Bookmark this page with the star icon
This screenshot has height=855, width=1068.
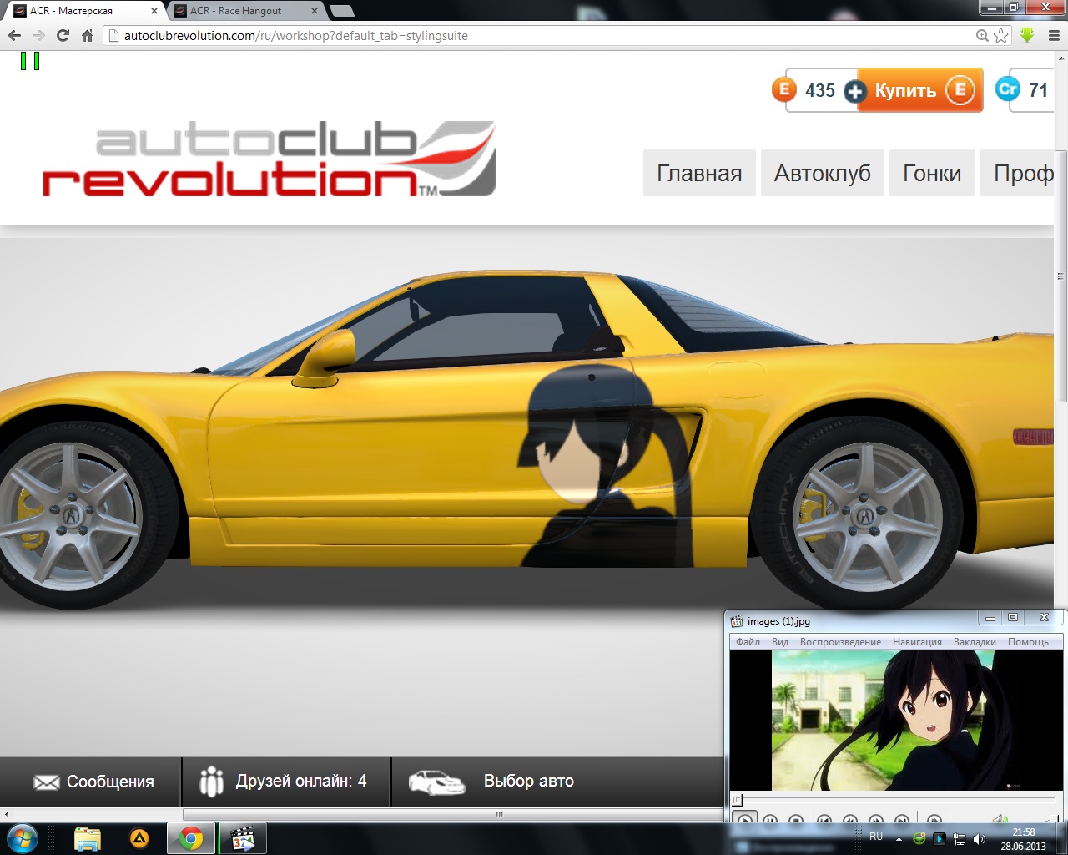[1001, 35]
